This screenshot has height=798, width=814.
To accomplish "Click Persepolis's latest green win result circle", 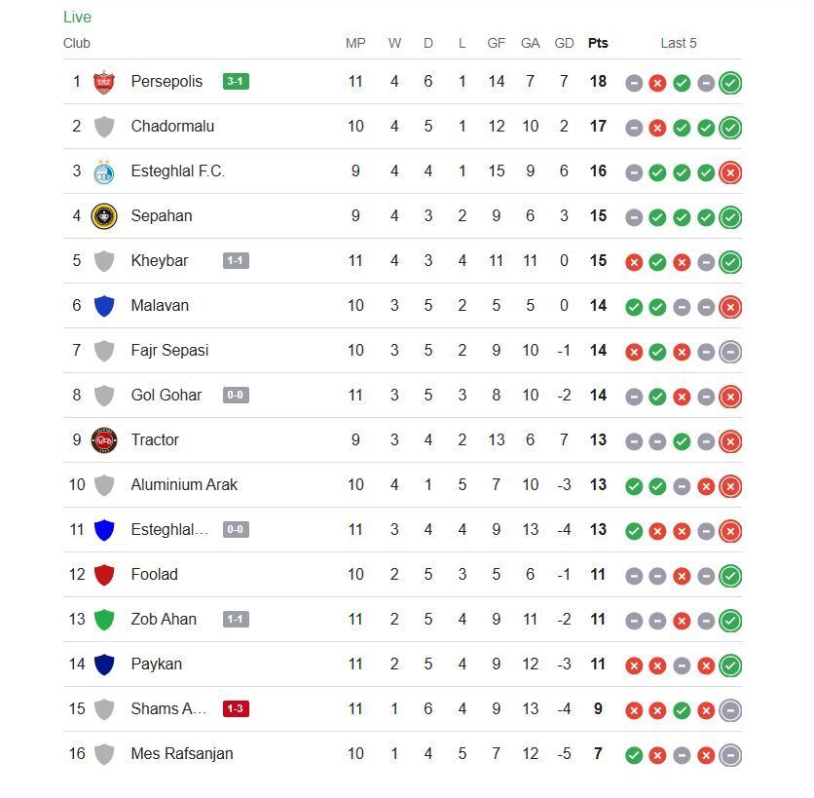I will (x=729, y=82).
